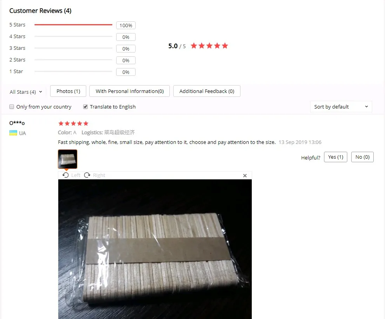Click the 4 Stars rating bar

(73, 37)
